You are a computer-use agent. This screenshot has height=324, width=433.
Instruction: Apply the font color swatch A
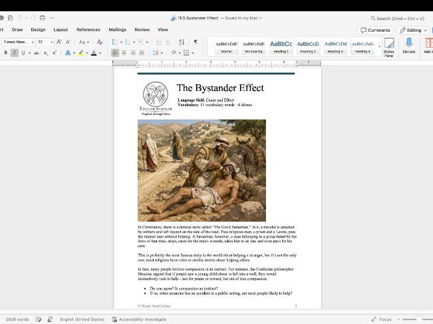coord(94,52)
